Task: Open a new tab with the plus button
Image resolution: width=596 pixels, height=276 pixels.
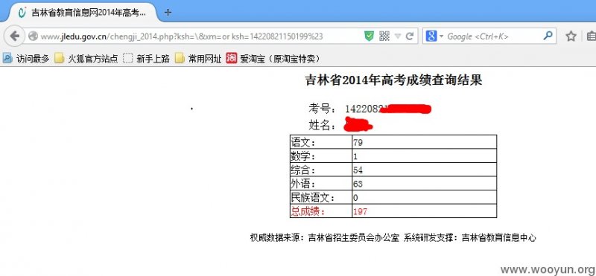Action: click(x=168, y=12)
